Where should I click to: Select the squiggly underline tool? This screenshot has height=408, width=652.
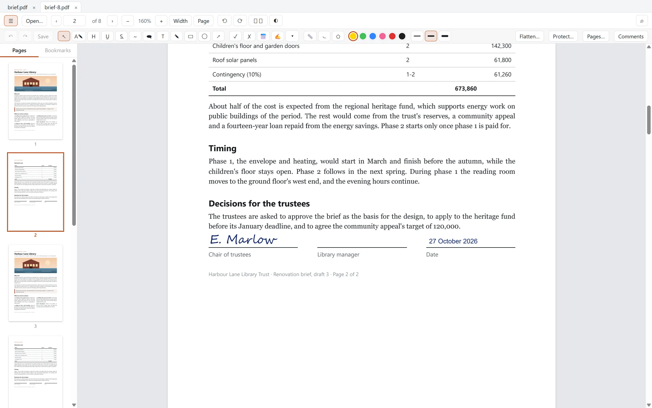point(135,36)
